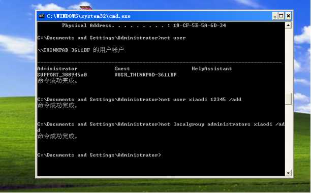311x193 pixels.
Task: Click the scrollbar up arrow
Action: (x=288, y=25)
